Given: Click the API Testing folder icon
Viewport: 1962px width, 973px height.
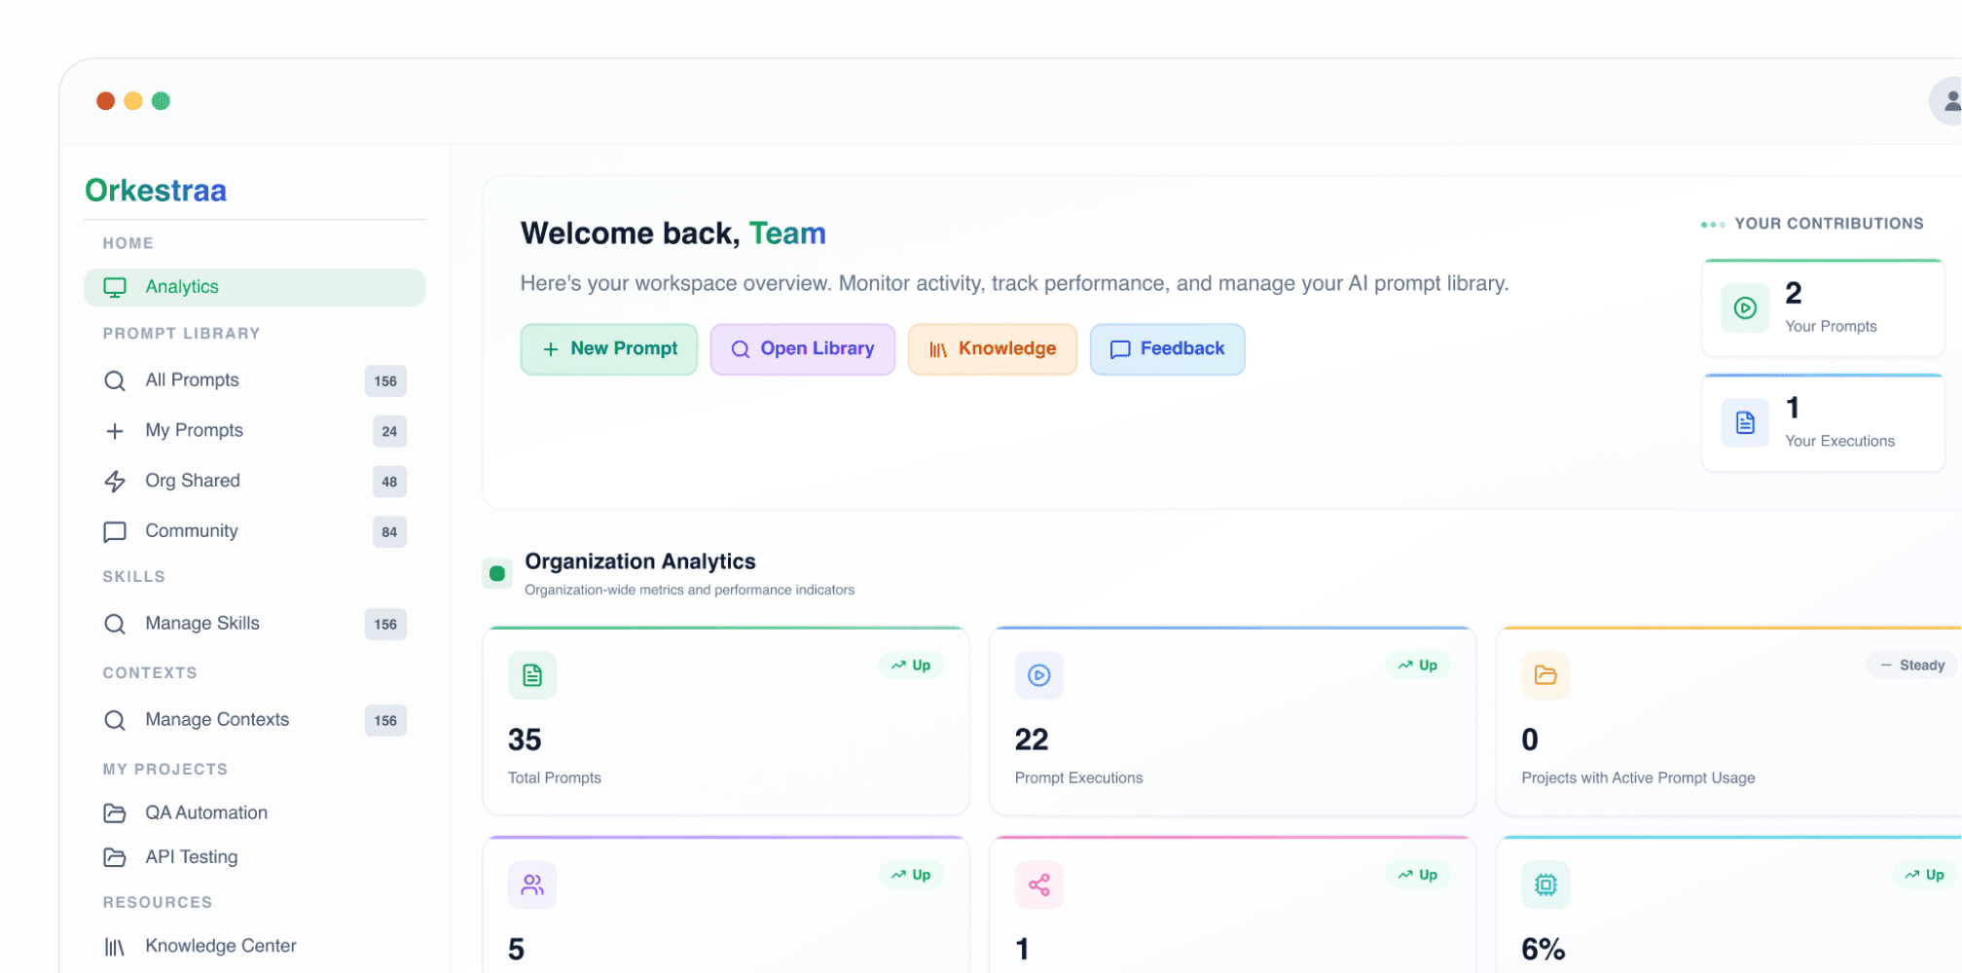Looking at the screenshot, I should [115, 857].
